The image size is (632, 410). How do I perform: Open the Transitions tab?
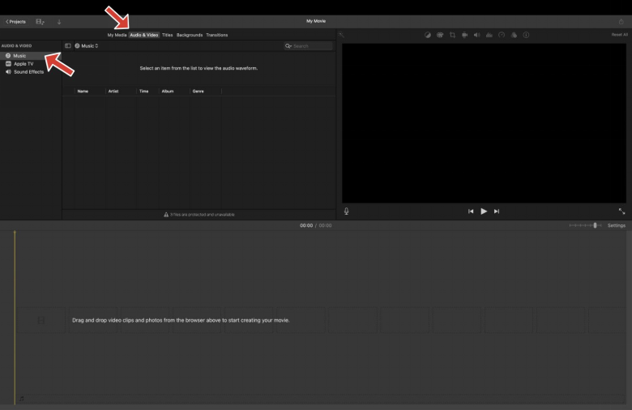pos(217,35)
